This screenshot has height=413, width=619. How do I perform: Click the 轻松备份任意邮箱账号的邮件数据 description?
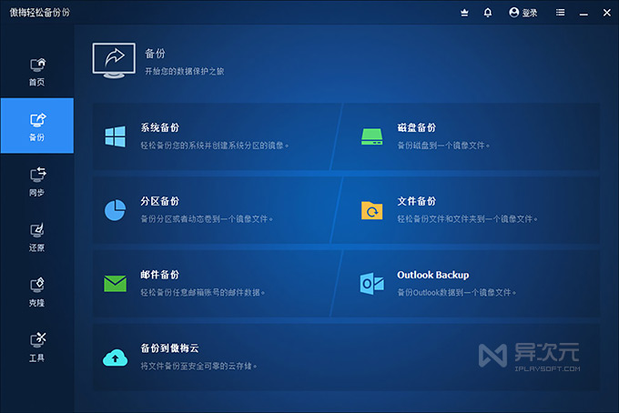202,292
